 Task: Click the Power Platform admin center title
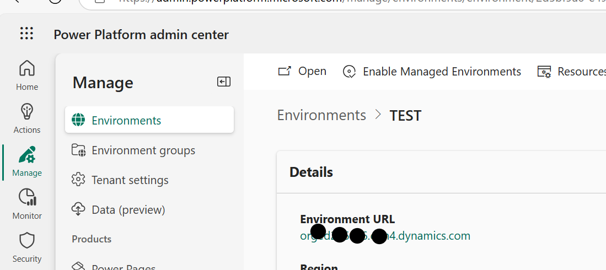(141, 34)
